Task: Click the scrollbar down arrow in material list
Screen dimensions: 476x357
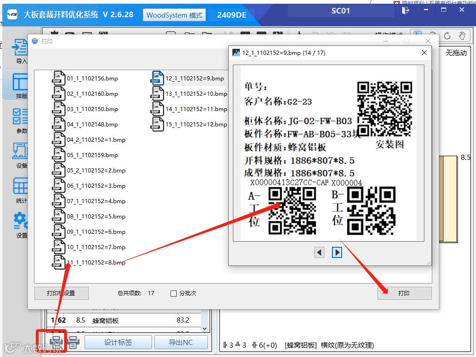Action: tap(205, 329)
